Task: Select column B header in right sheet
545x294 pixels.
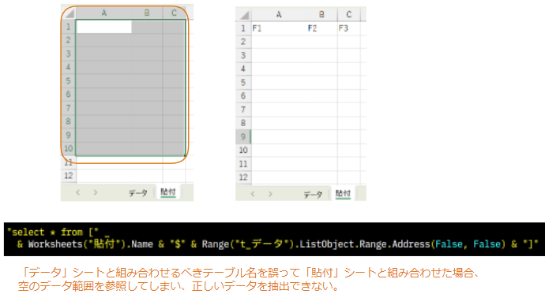Action: coord(321,15)
